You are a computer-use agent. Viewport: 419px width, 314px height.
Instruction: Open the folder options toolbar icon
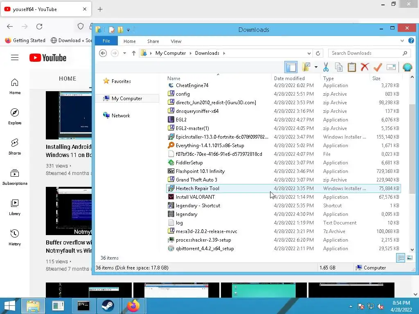306,67
